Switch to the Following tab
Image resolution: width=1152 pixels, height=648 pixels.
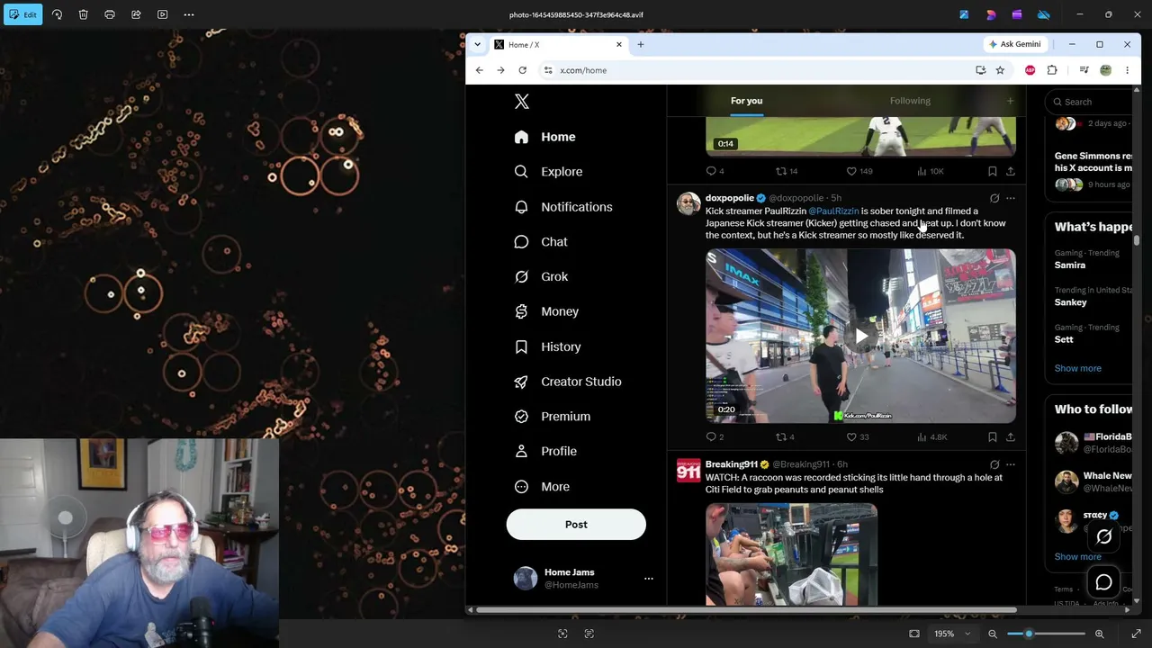910,101
